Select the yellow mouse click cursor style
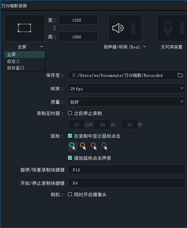This screenshot has width=187, height=228. click(83, 146)
